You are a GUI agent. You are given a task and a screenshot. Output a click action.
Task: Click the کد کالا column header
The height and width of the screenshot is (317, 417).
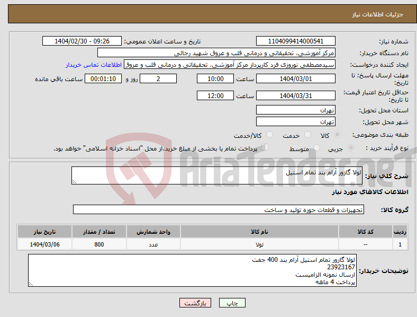(x=366, y=232)
